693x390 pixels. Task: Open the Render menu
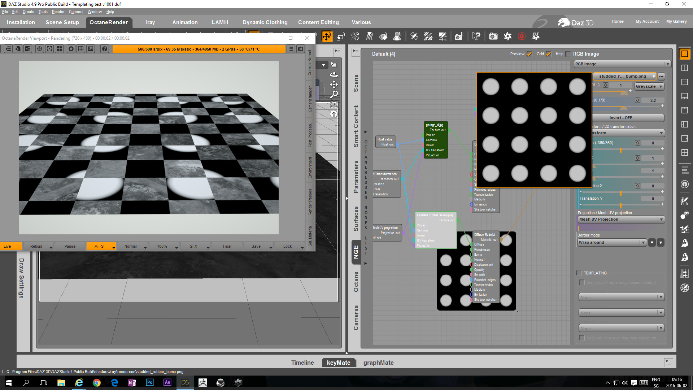coord(58,12)
